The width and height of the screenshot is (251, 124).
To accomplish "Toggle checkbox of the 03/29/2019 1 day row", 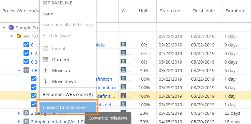I will (34, 105).
